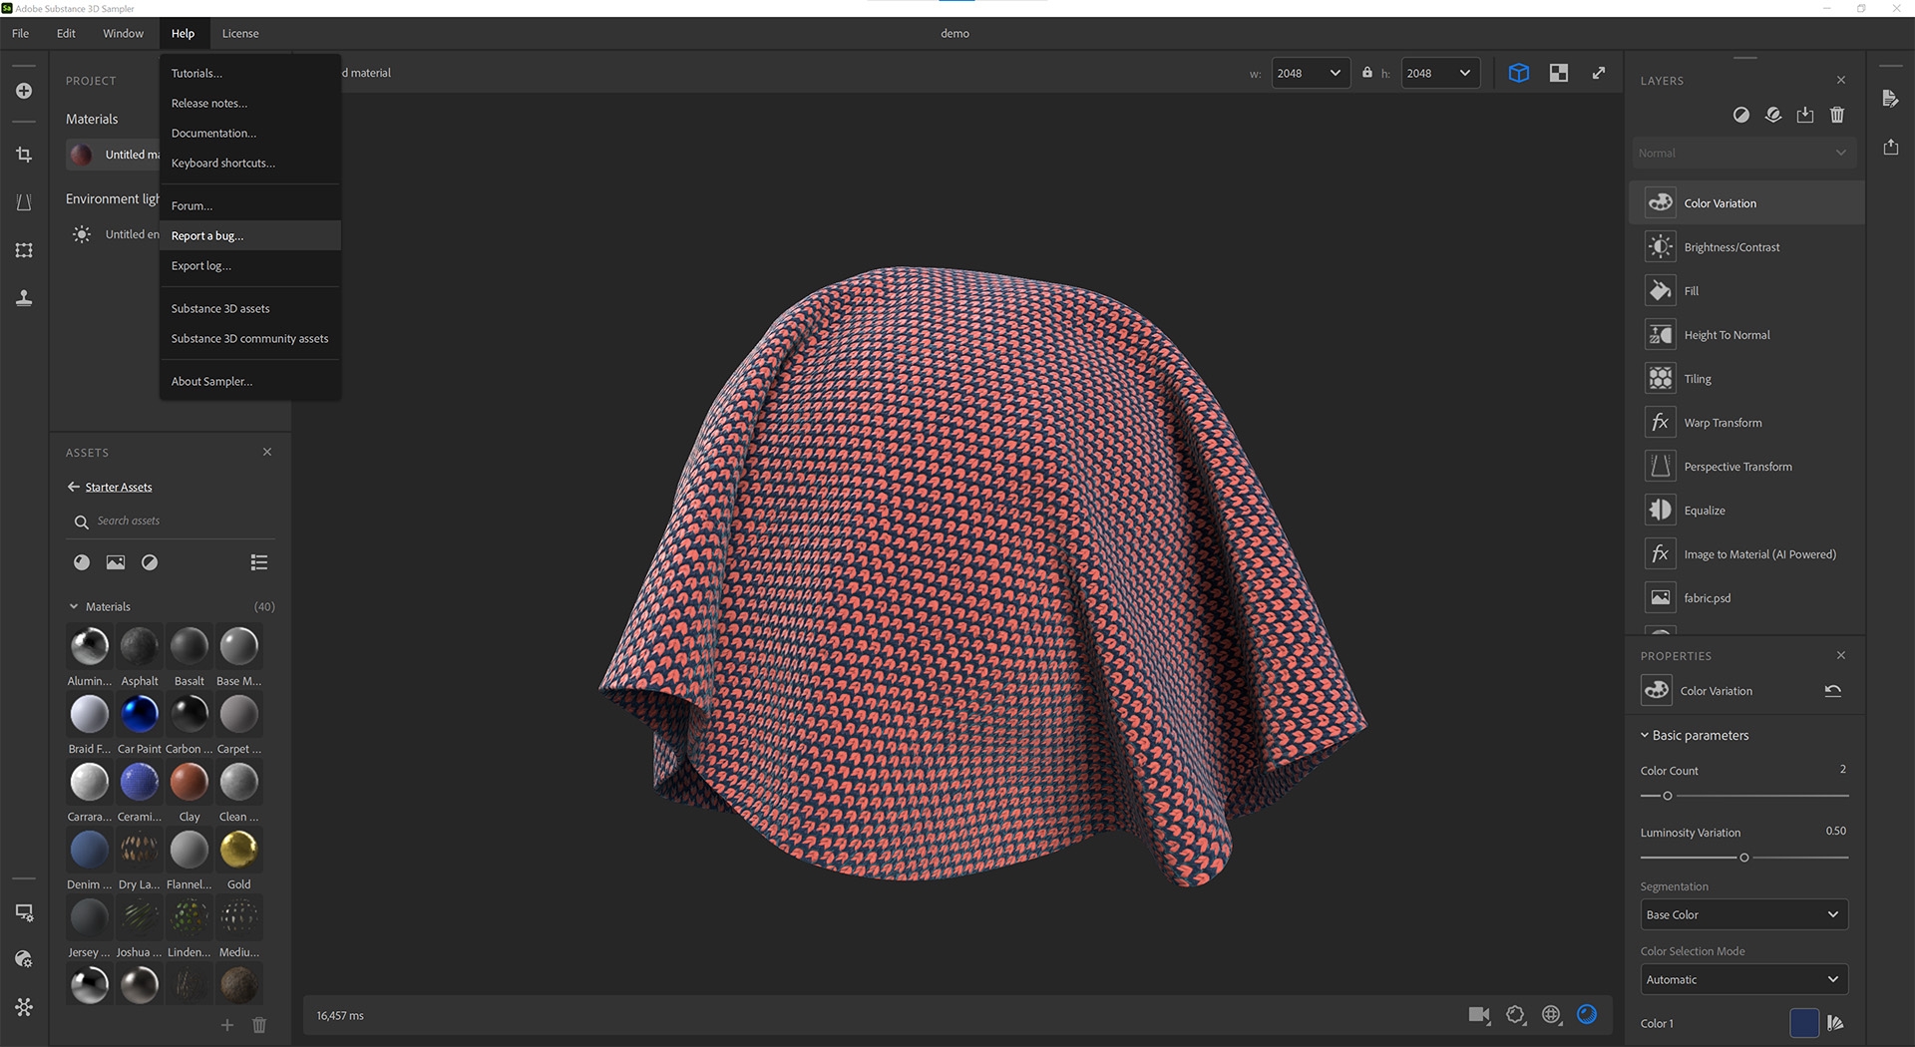The height and width of the screenshot is (1047, 1915).
Task: Open the width resolution dropdown
Action: [1311, 73]
